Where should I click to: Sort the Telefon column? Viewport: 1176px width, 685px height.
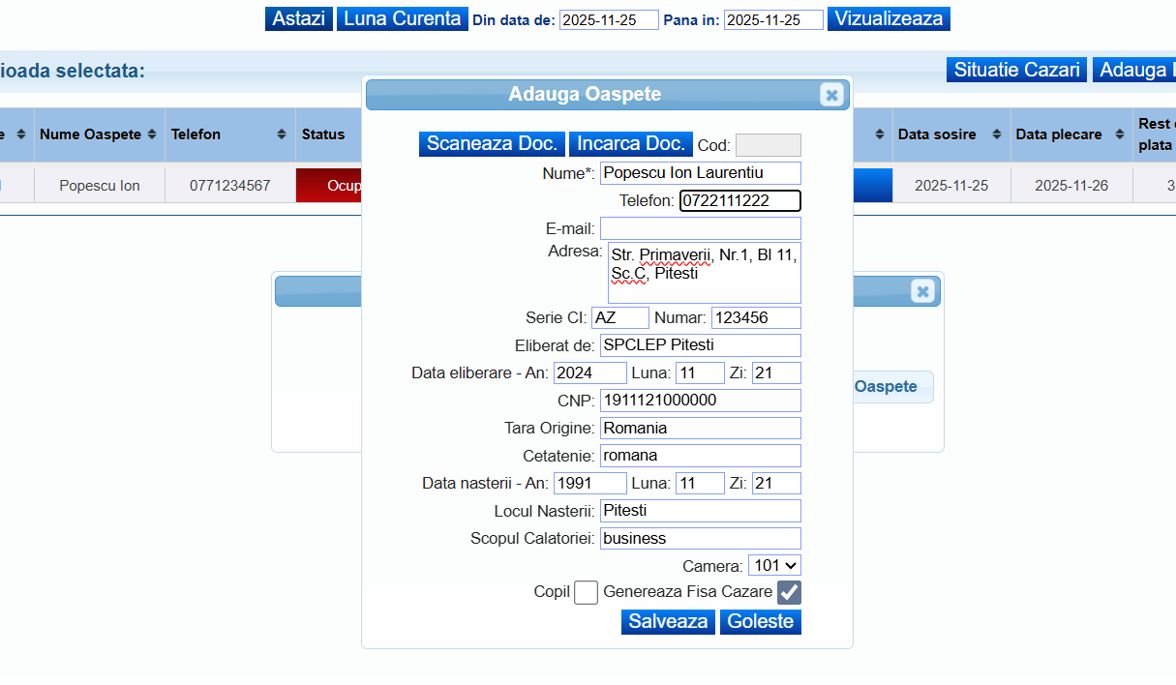[281, 134]
